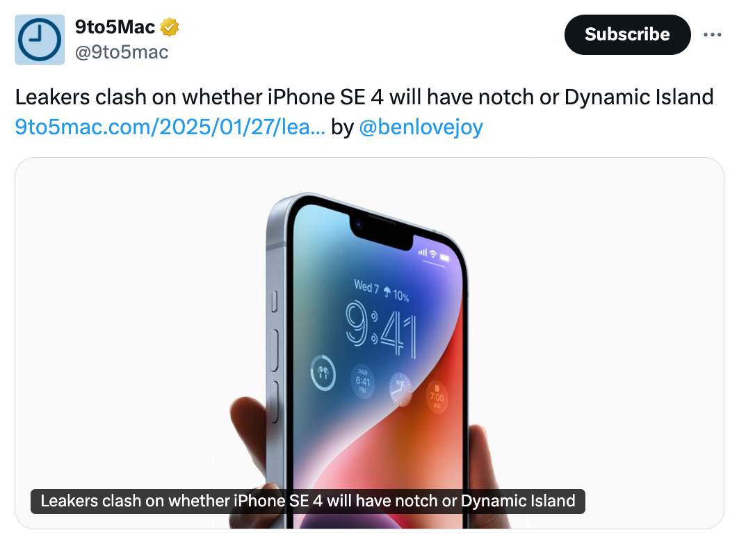
Task: Click the tweet headline text about iPhone SE 4
Action: [364, 97]
